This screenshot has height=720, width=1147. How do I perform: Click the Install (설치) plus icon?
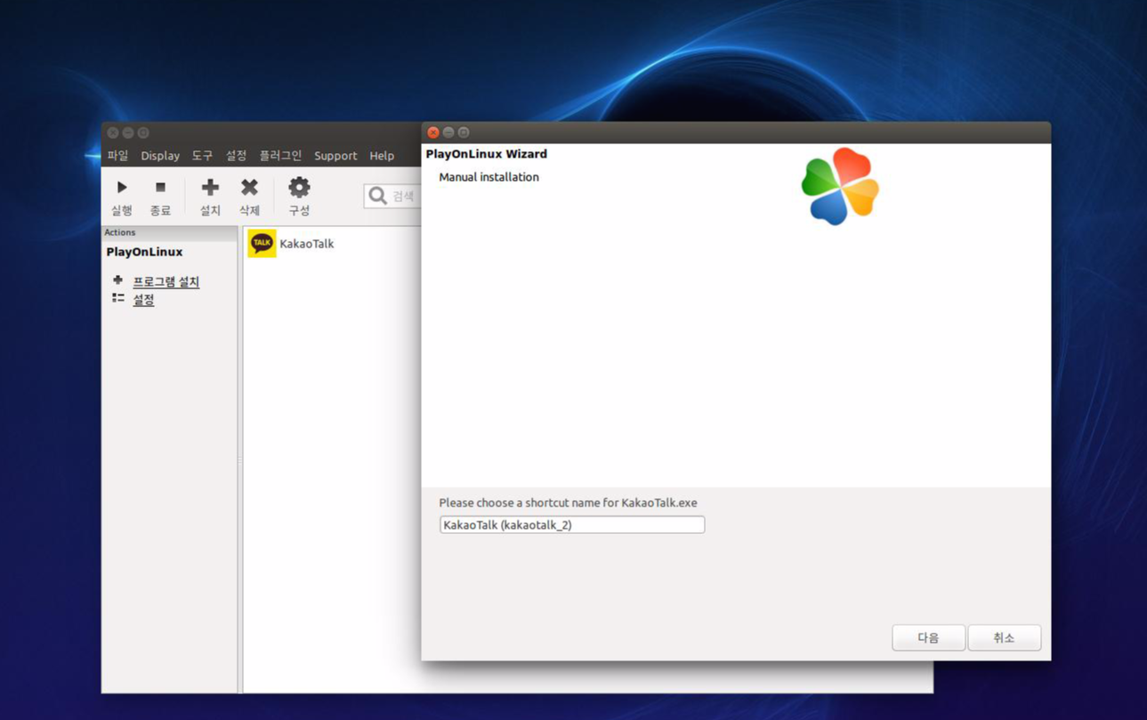(210, 187)
